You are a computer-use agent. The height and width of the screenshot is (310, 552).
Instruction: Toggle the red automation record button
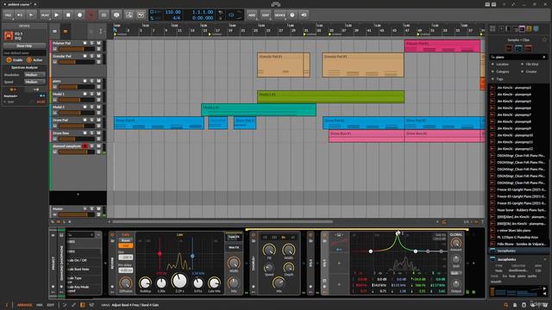[91, 15]
